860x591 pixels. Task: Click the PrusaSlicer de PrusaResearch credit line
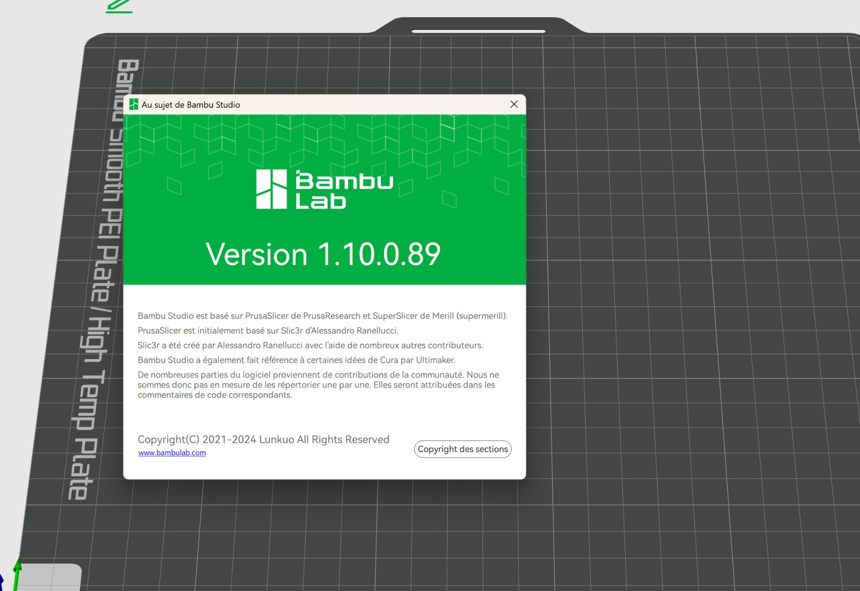[322, 316]
